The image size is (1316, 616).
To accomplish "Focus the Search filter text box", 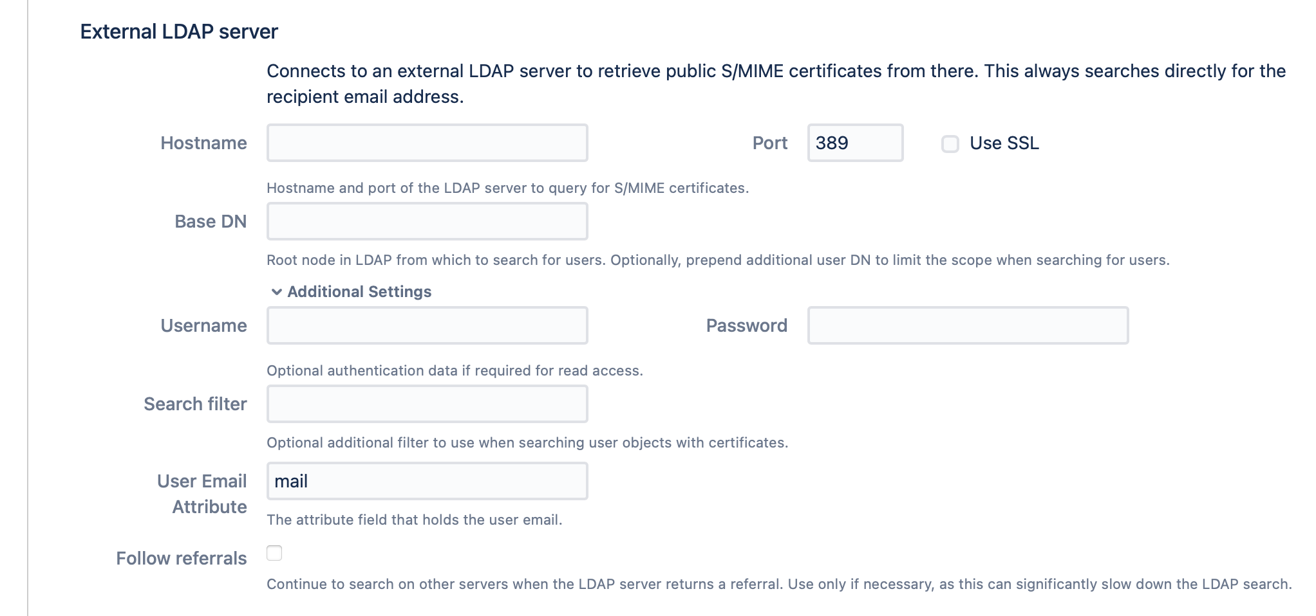I will 427,404.
